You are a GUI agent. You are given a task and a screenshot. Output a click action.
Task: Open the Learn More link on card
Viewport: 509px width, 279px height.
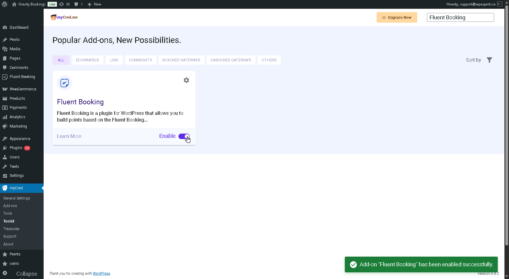click(69, 136)
